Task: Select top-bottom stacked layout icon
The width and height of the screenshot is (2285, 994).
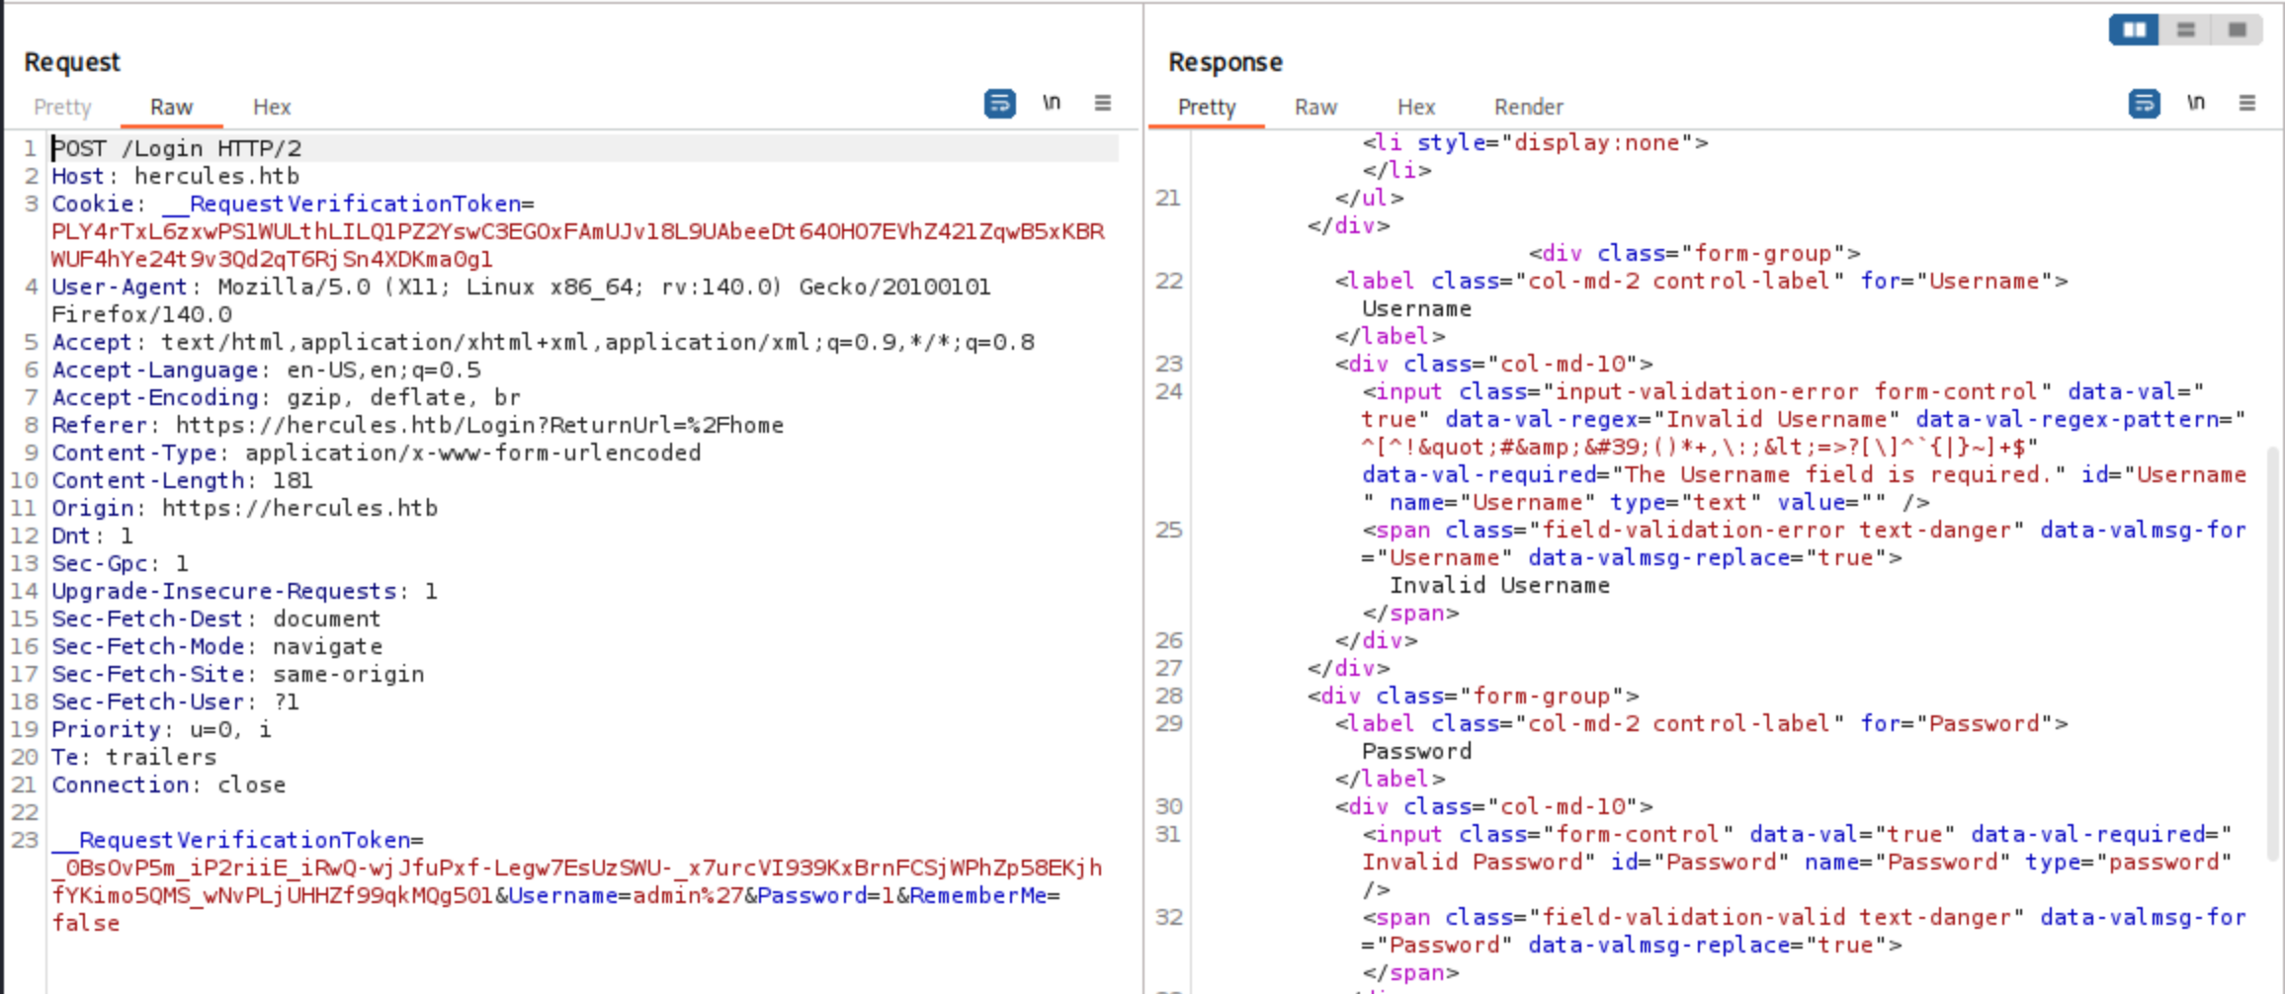Action: click(x=2186, y=30)
